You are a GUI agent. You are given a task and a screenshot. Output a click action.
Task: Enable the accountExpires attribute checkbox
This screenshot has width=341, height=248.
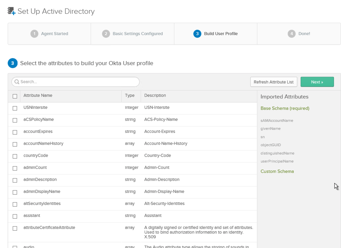pos(15,132)
